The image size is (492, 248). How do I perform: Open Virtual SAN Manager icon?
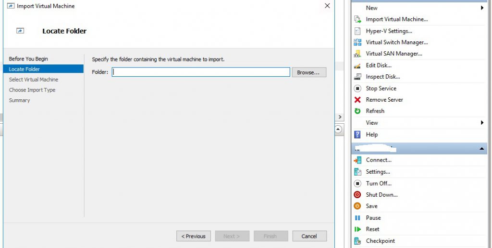(357, 54)
